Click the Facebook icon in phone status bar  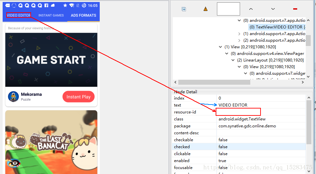click(x=46, y=5)
